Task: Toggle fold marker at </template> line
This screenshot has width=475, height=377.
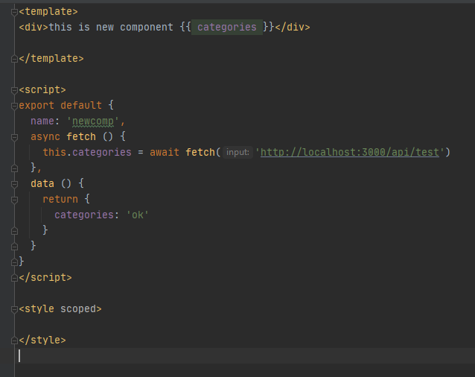Action: 14,59
